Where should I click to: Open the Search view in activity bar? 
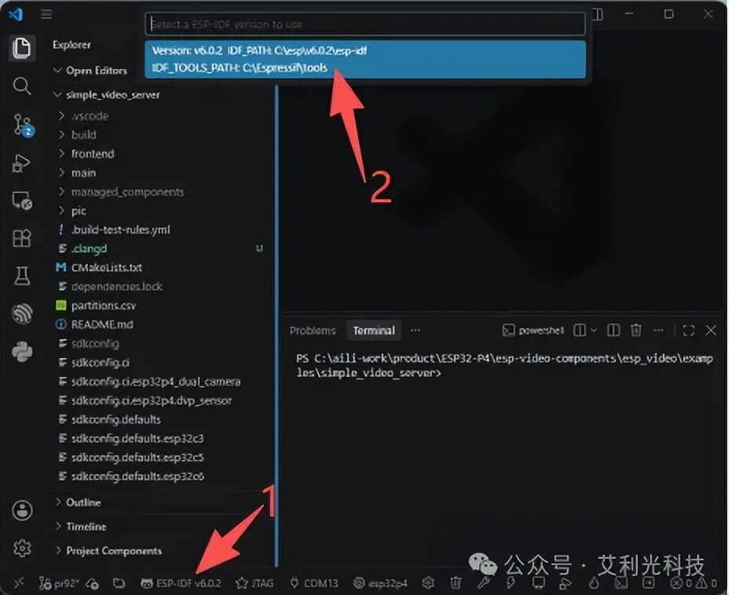tap(21, 86)
